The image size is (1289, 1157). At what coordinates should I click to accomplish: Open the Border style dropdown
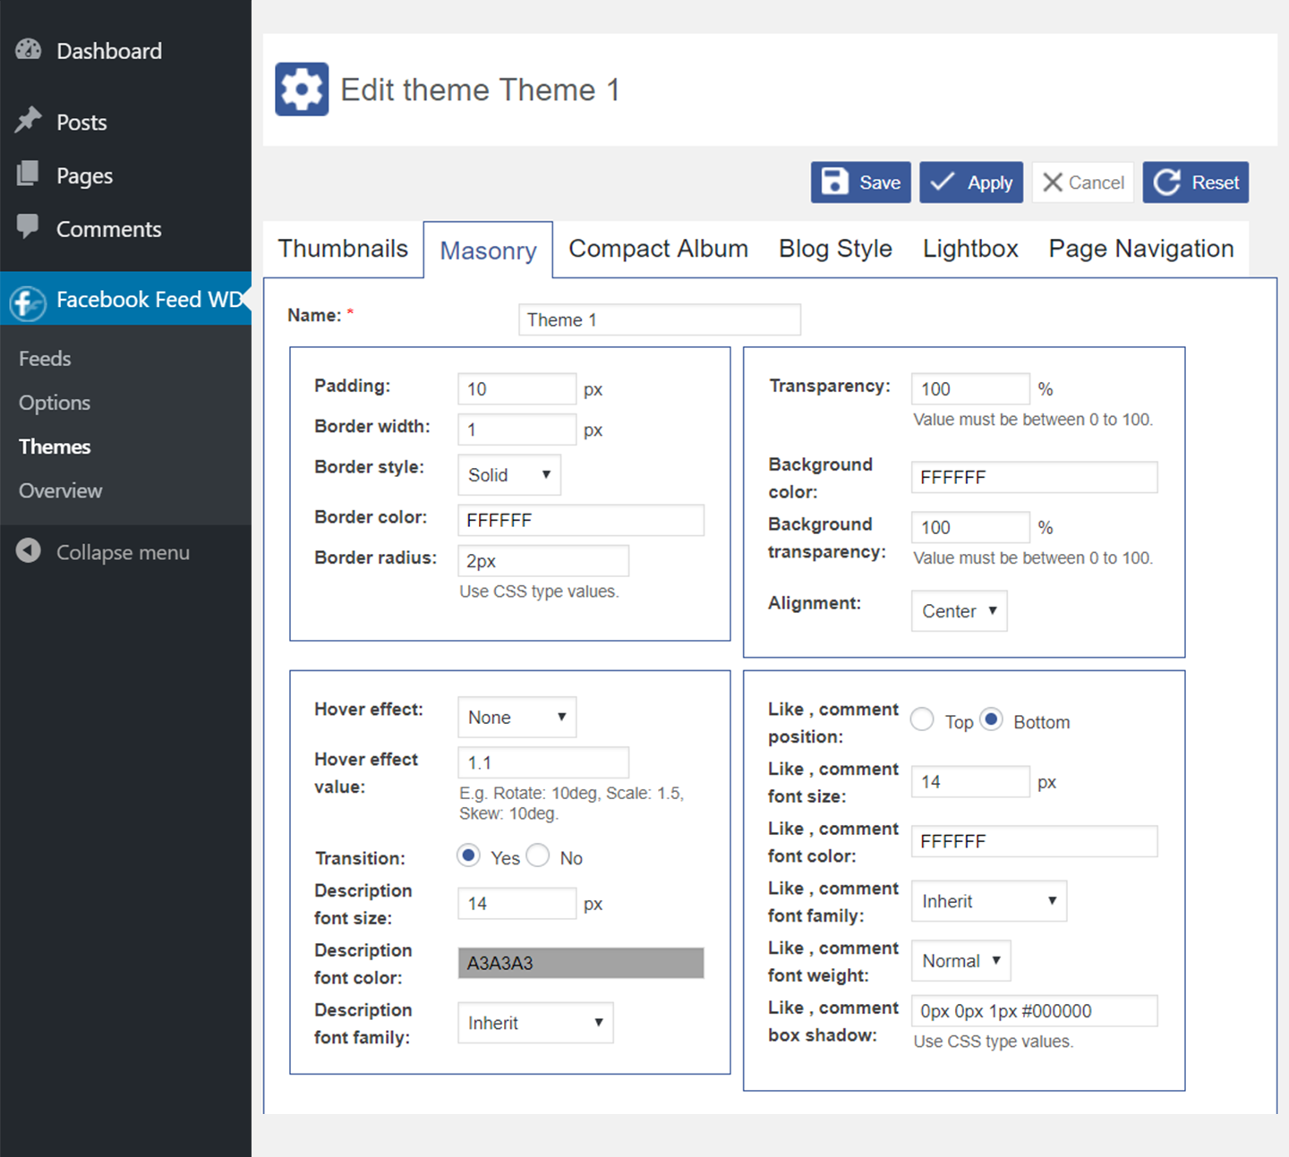[x=509, y=475]
